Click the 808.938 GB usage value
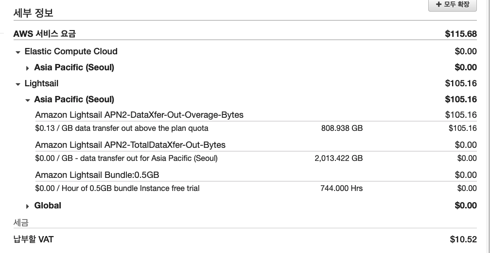The width and height of the screenshot is (490, 253). pyautogui.click(x=342, y=128)
